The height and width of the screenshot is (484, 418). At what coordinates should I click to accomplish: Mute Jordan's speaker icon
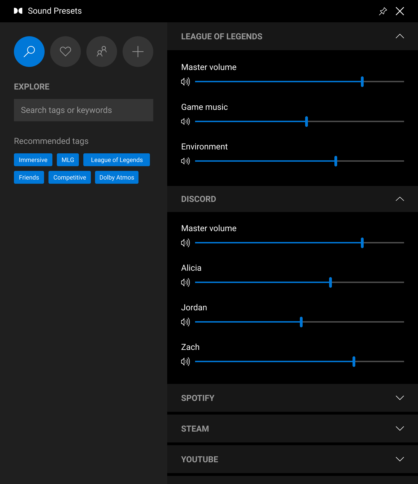[x=185, y=322]
